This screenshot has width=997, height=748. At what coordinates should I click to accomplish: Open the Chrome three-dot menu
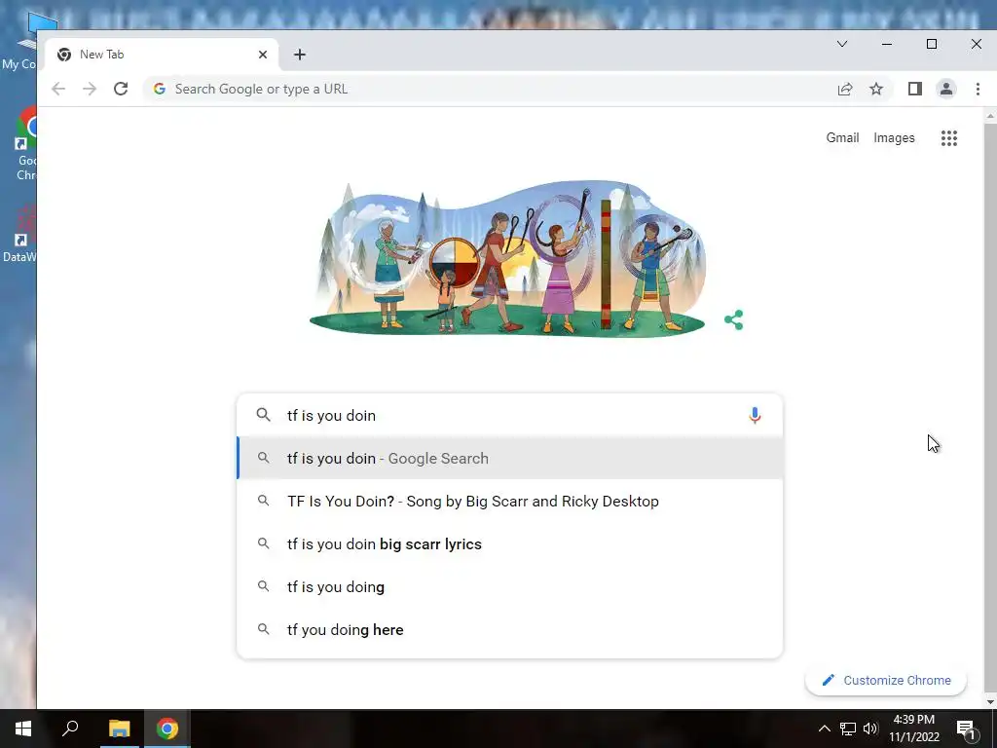tap(978, 89)
